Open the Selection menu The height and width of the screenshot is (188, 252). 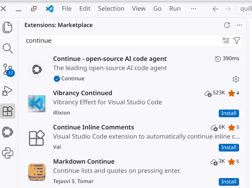tap(111, 9)
